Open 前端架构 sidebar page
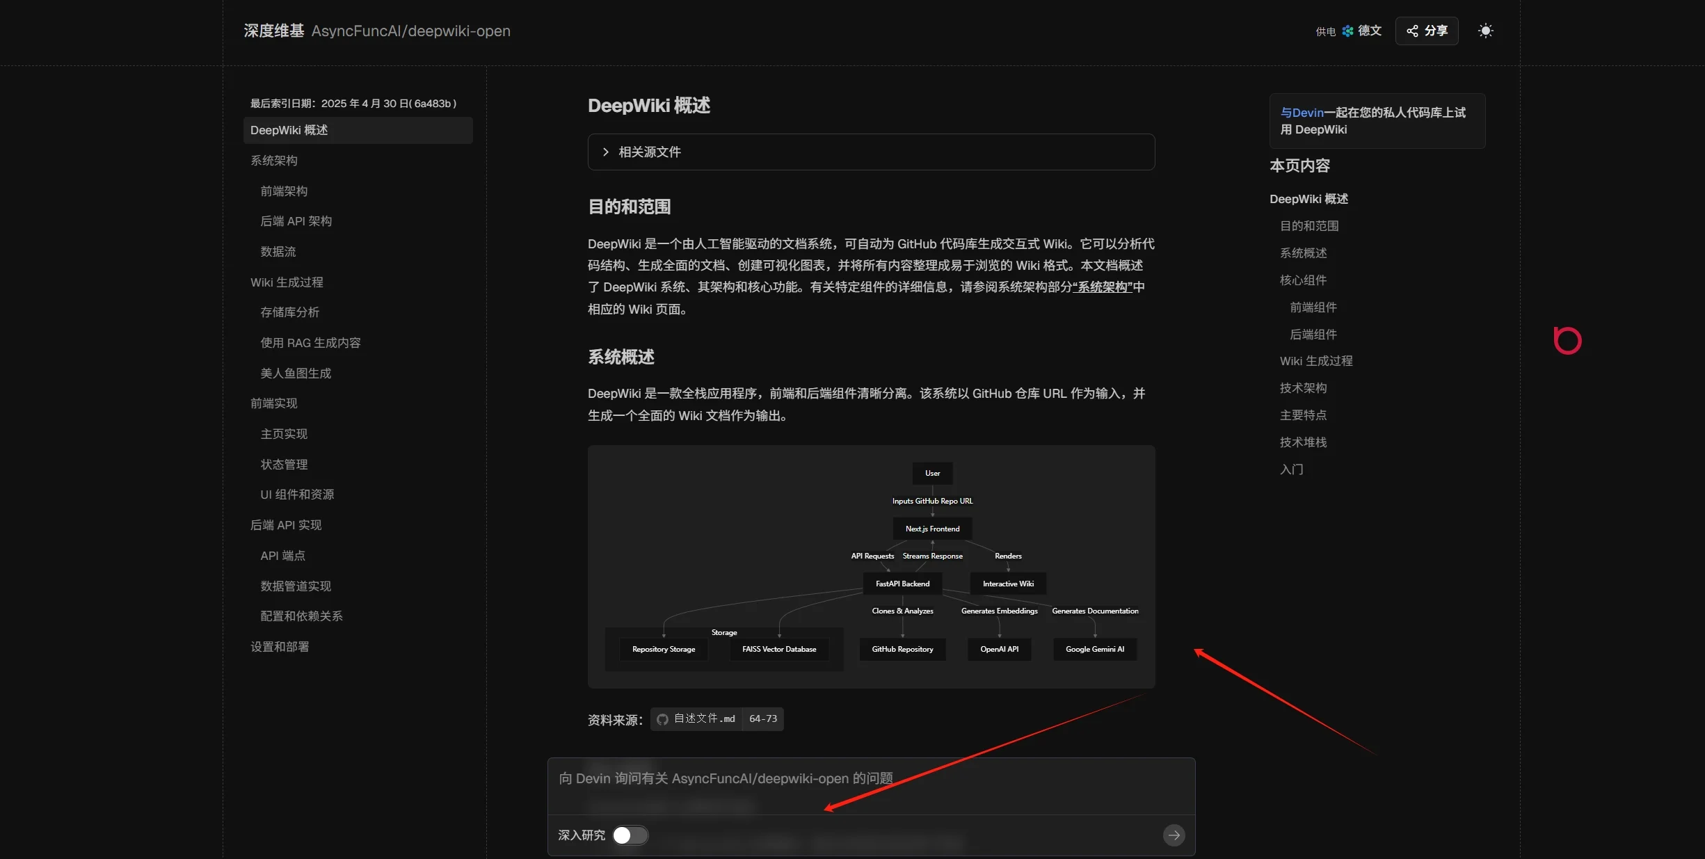This screenshot has width=1705, height=859. (284, 191)
